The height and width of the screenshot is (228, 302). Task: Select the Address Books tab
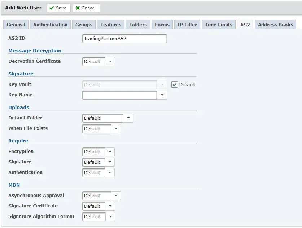(275, 25)
